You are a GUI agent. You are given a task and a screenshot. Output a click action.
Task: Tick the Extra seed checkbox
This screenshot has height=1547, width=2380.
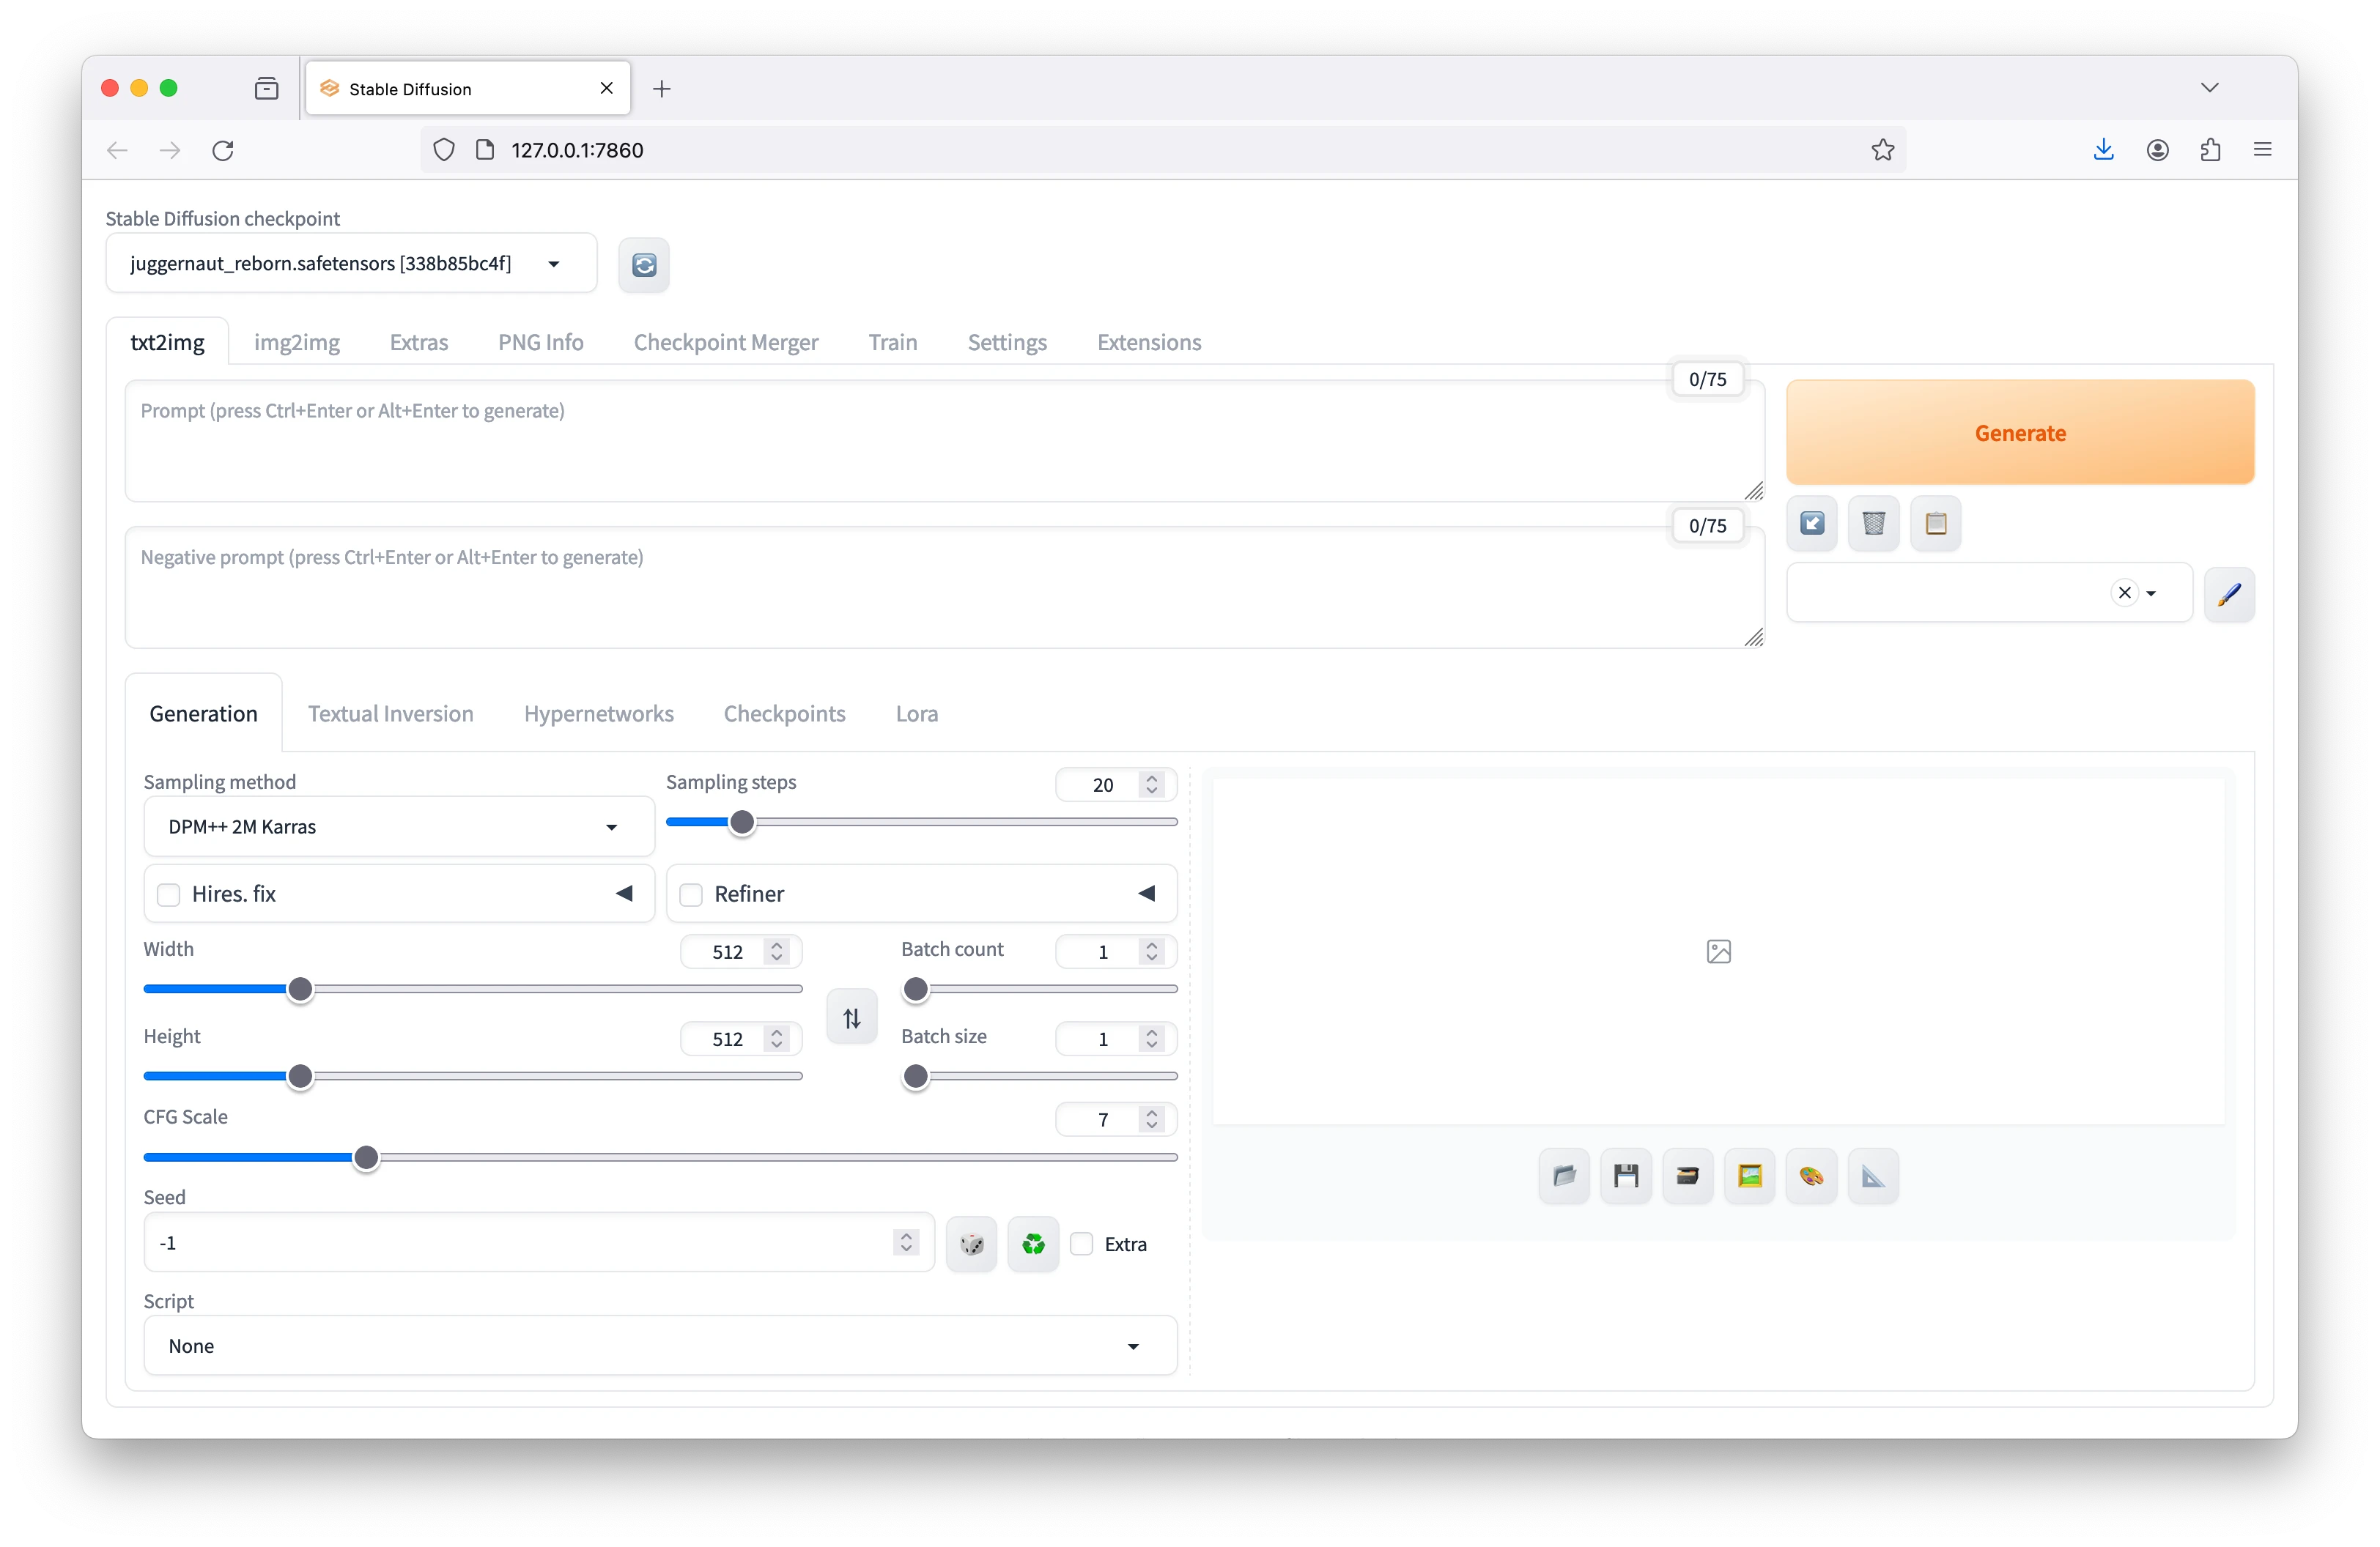tap(1081, 1244)
